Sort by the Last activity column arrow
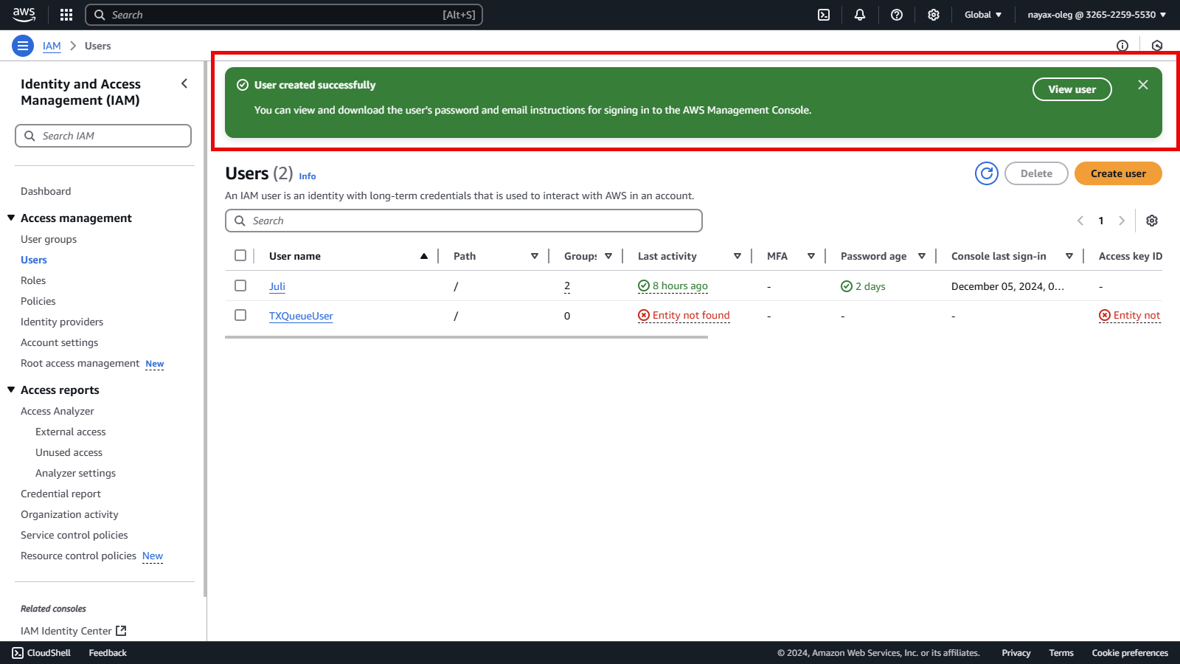The image size is (1180, 664). (737, 256)
